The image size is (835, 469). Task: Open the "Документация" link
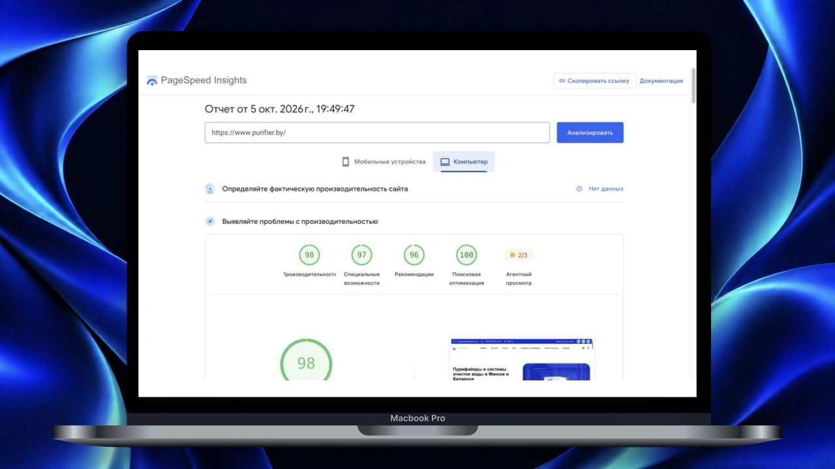point(661,81)
